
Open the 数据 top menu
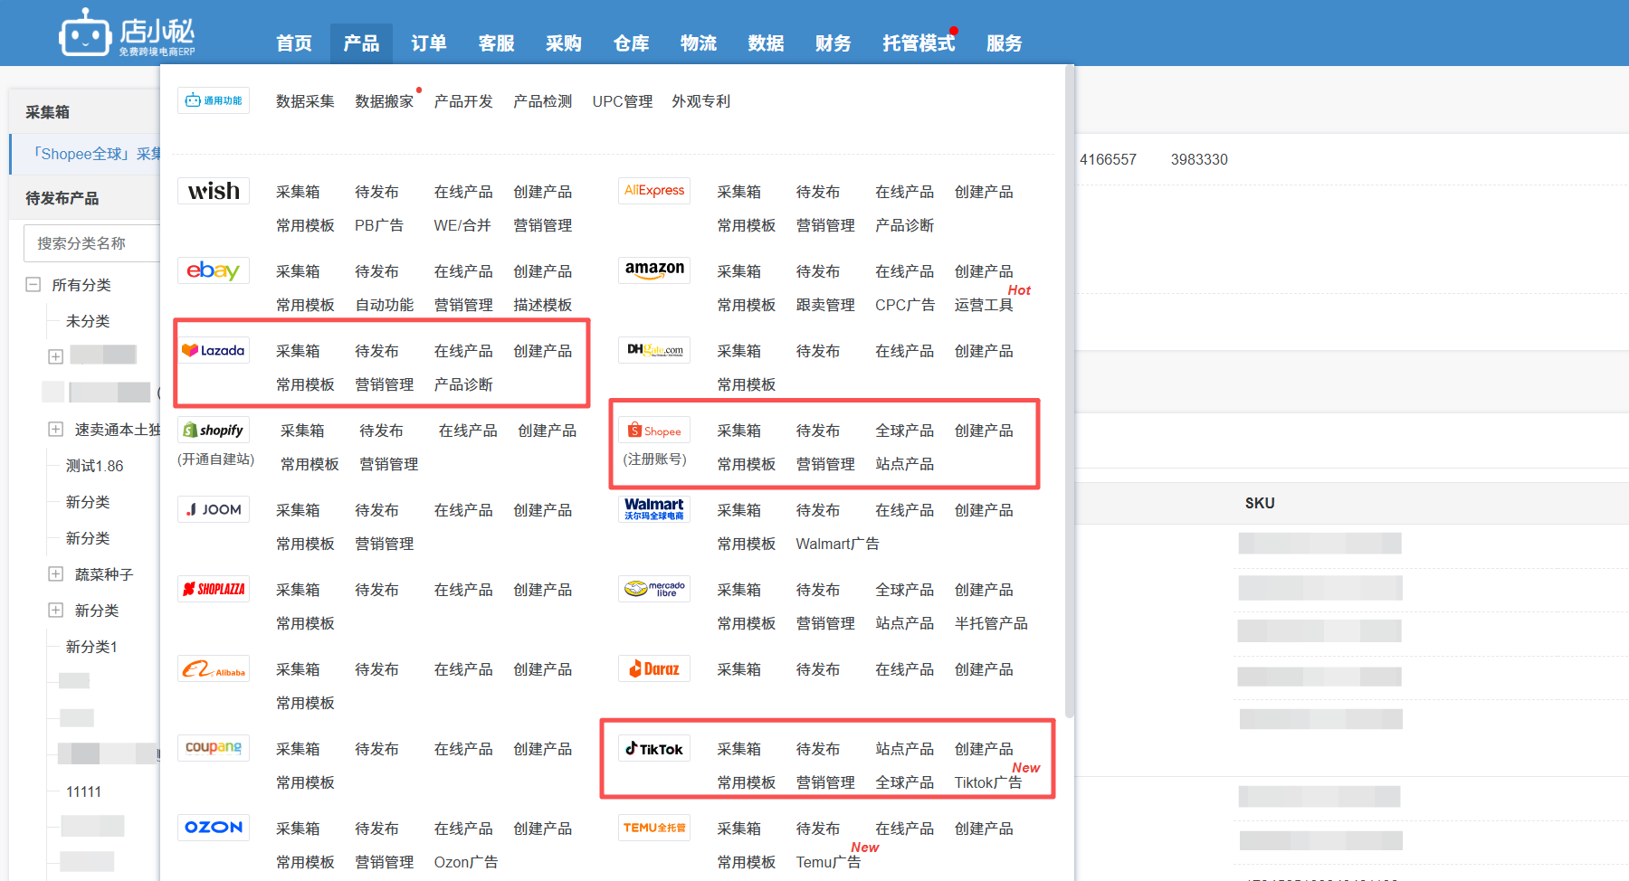coord(767,43)
